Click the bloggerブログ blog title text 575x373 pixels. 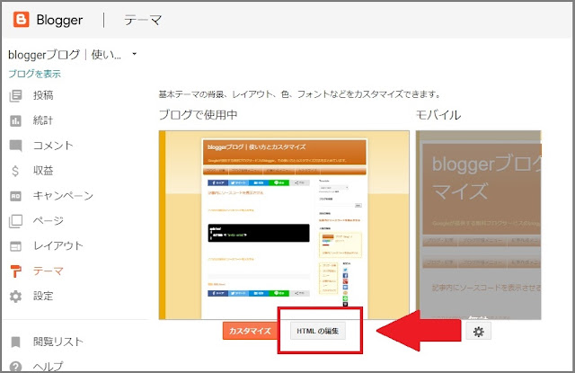[x=65, y=55]
